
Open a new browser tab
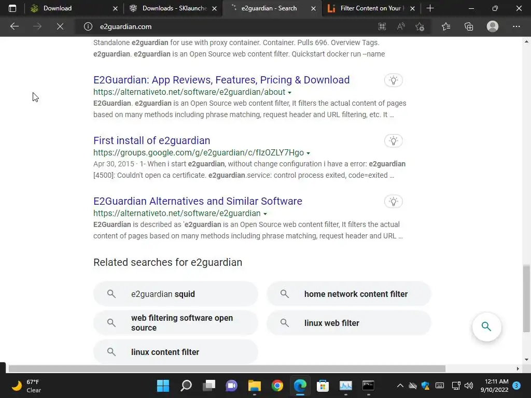click(430, 8)
